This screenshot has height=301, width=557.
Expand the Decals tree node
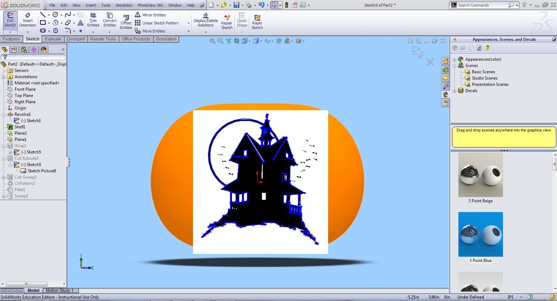[454, 91]
